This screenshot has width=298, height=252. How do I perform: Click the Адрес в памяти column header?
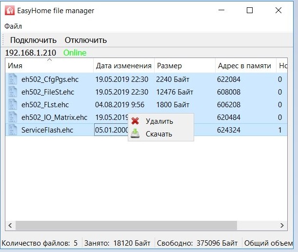(x=244, y=66)
